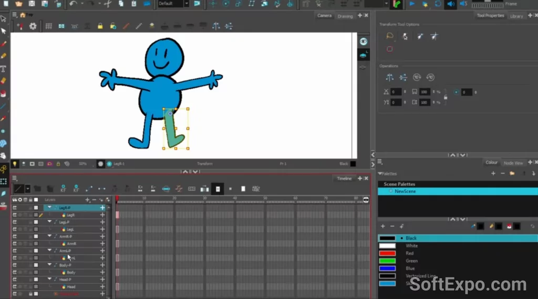Select the Lasso selection mode icon
The image size is (538, 299).
coord(389,36)
